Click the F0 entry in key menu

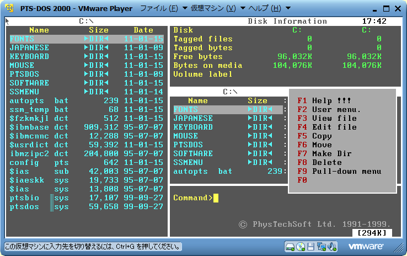[x=302, y=180]
